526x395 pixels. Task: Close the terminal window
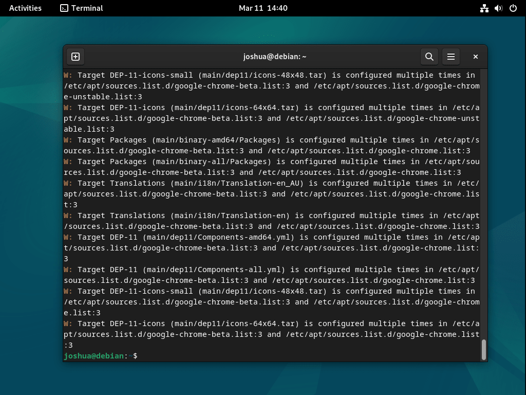475,57
